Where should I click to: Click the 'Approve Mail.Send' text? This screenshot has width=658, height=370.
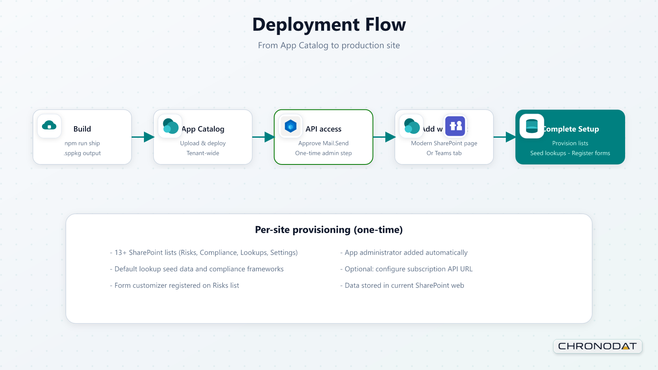[x=324, y=143]
